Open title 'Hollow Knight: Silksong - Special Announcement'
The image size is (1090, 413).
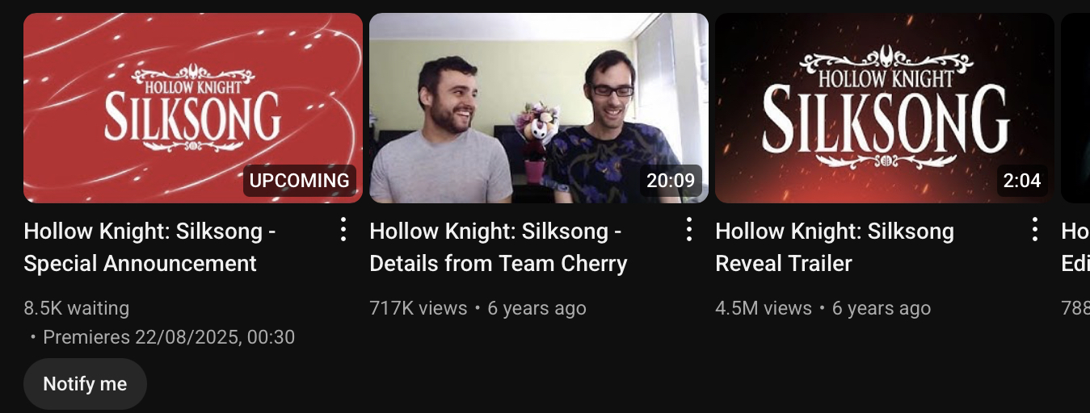pyautogui.click(x=150, y=248)
